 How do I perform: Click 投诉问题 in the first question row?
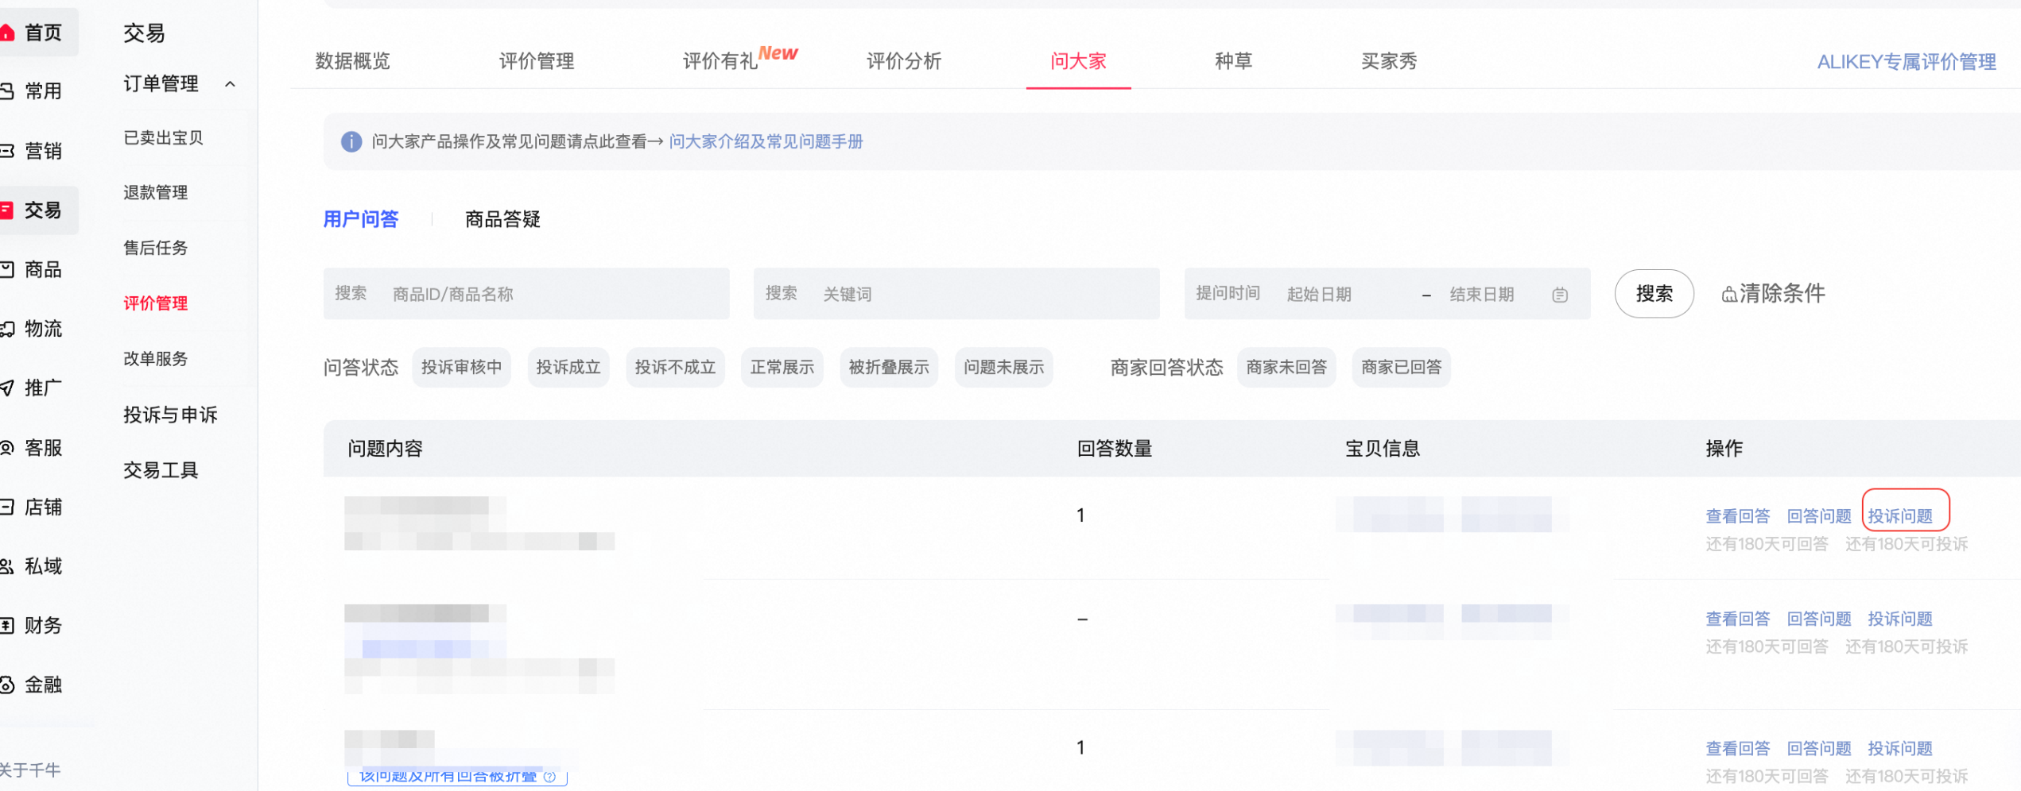click(x=1900, y=516)
